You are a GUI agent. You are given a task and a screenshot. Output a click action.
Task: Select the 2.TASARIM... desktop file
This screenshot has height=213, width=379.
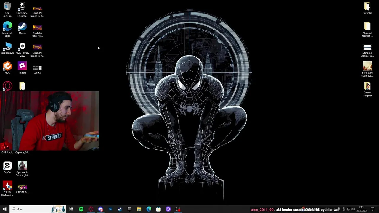point(22,189)
